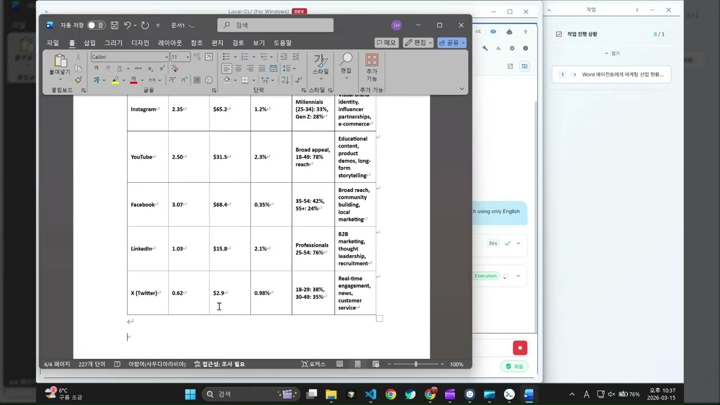Toggle task progress checkbox

pyautogui.click(x=559, y=34)
